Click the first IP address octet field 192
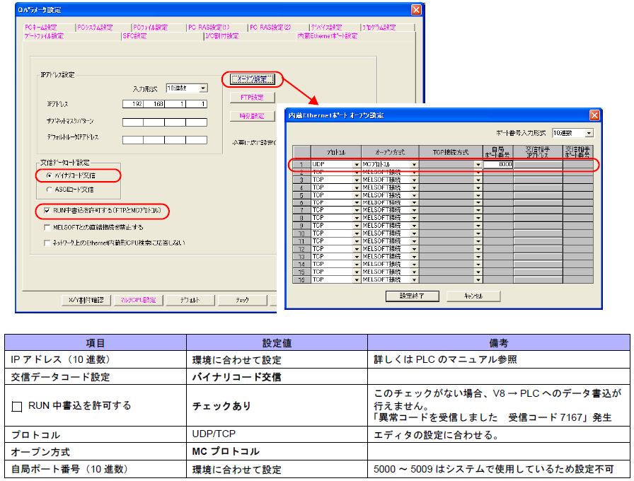Viewport: 634px width, 481px height. 133,104
